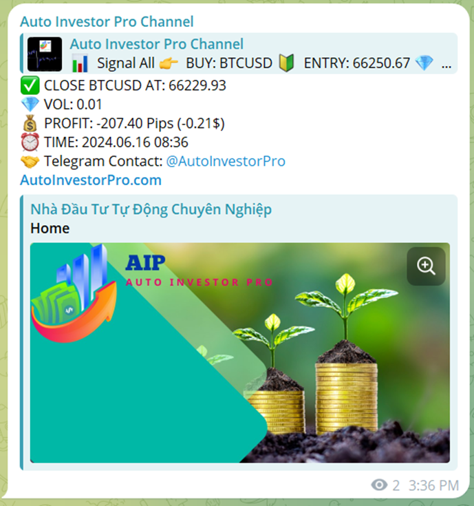Click the bar chart emoji in quoted reply
Screen dimensions: 474x506
click(80, 63)
